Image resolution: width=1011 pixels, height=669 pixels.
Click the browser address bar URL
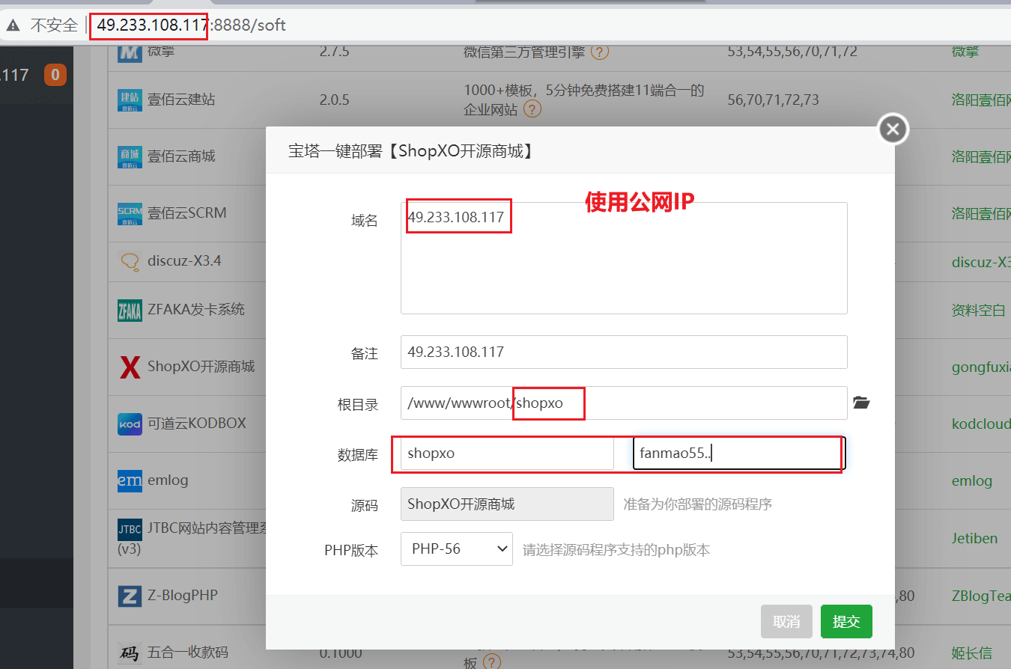point(192,25)
